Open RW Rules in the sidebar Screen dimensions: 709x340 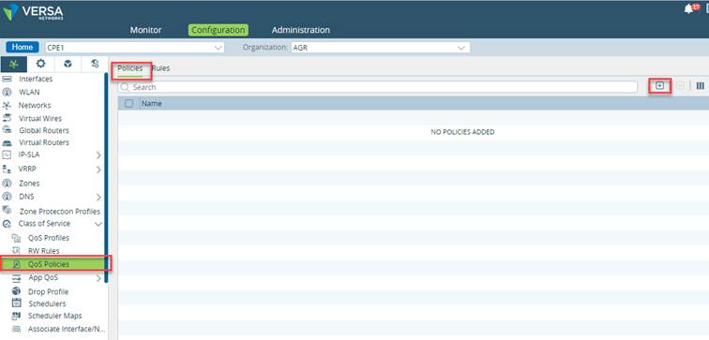pyautogui.click(x=43, y=251)
